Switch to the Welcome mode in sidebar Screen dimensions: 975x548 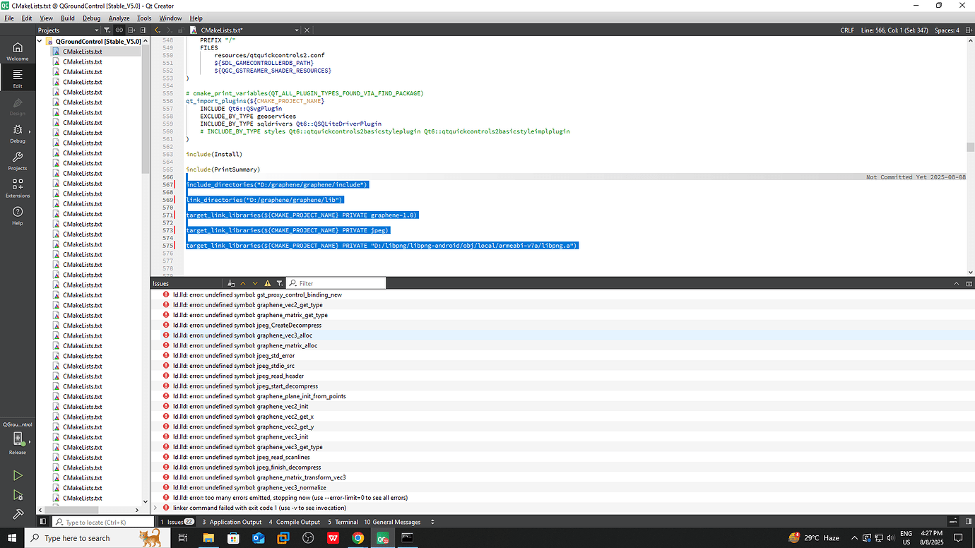[17, 49]
